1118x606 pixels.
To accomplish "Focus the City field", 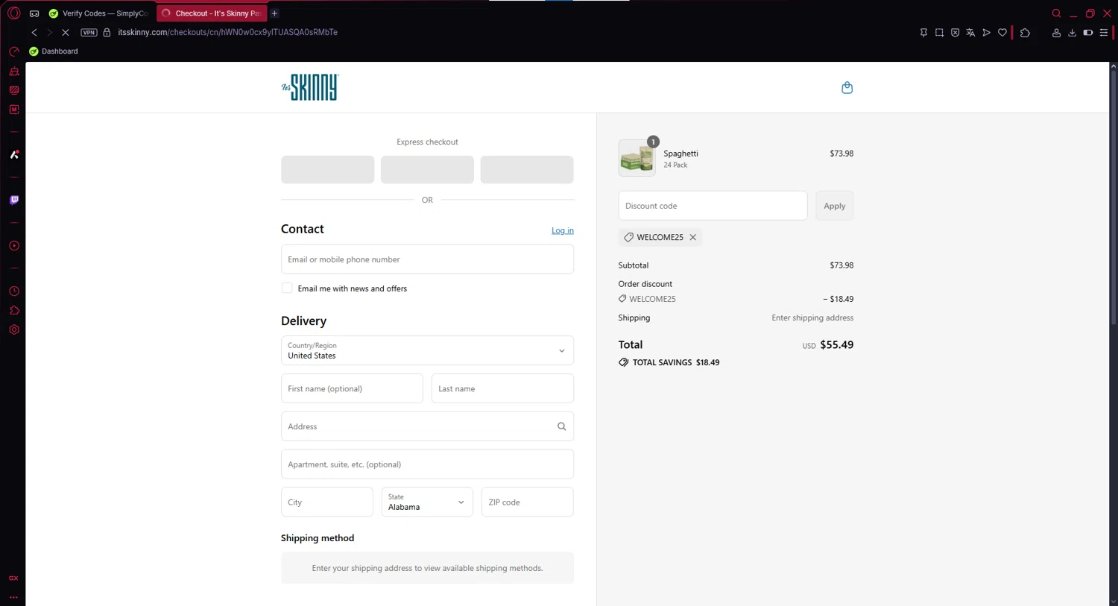I will click(327, 502).
